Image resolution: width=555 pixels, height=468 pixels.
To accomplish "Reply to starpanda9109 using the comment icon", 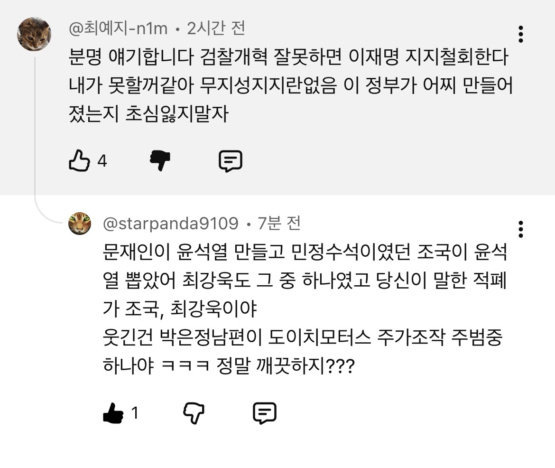I will (265, 413).
